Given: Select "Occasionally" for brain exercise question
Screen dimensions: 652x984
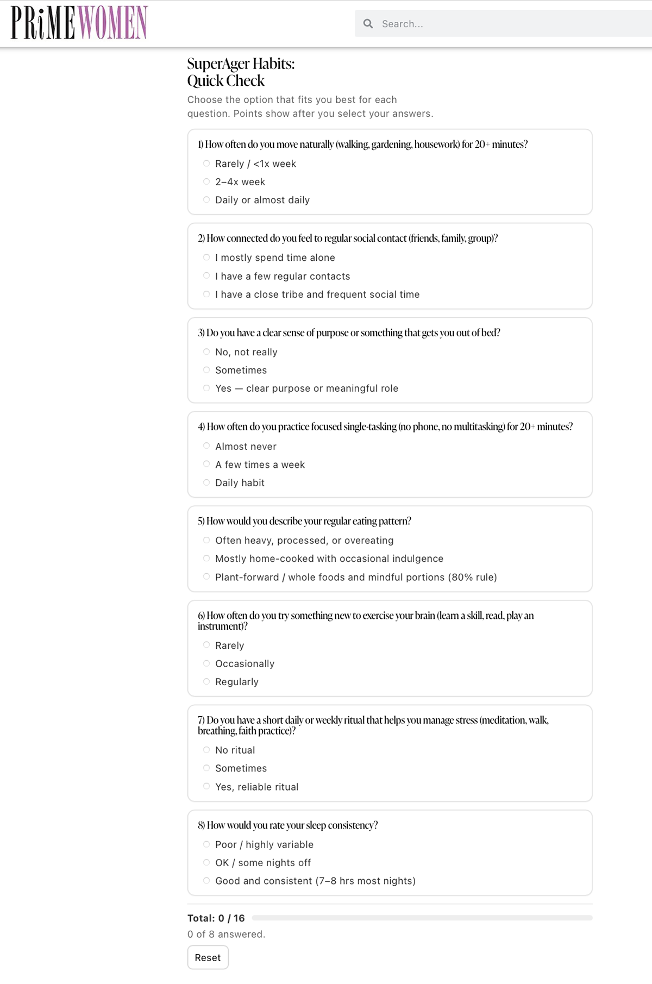Looking at the screenshot, I should (x=206, y=663).
